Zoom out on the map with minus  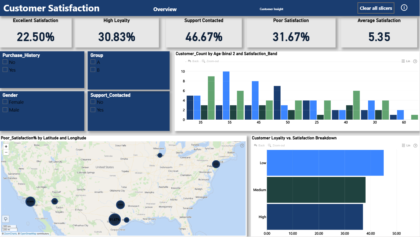click(x=6, y=152)
